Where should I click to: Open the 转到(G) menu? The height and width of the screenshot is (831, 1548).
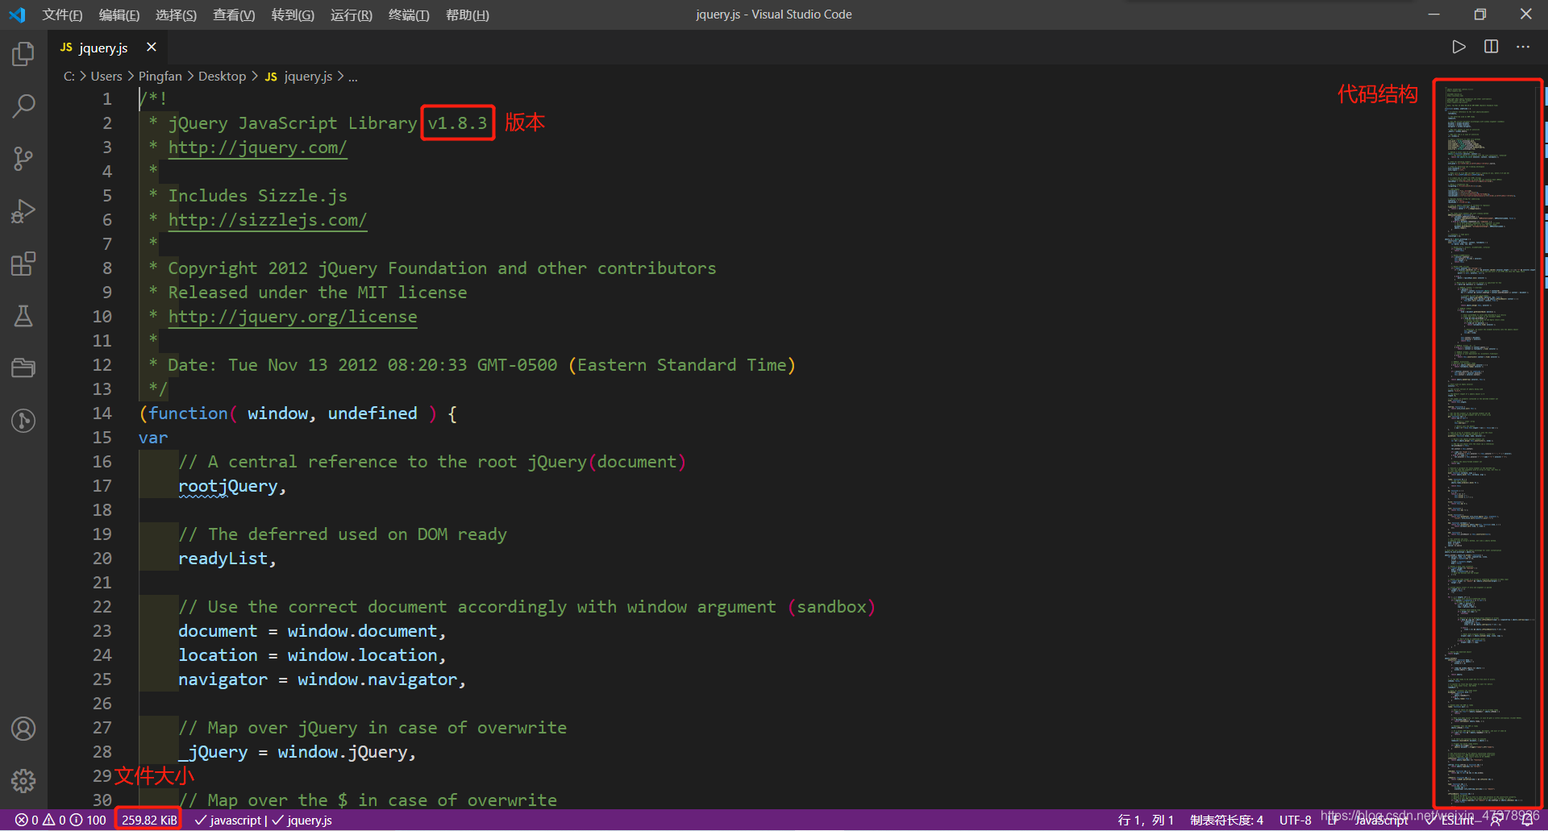[293, 15]
